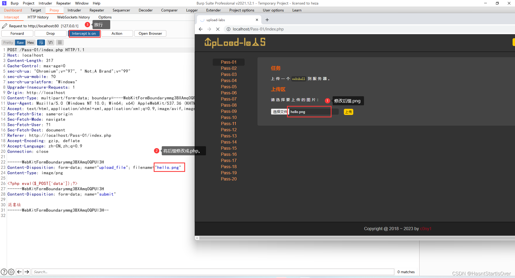Click the browser forward arrow
This screenshot has width=515, height=278.
[x=209, y=29]
